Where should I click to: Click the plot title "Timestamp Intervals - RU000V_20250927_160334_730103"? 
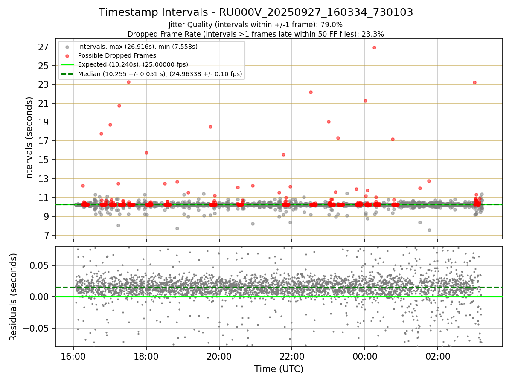click(x=256, y=12)
